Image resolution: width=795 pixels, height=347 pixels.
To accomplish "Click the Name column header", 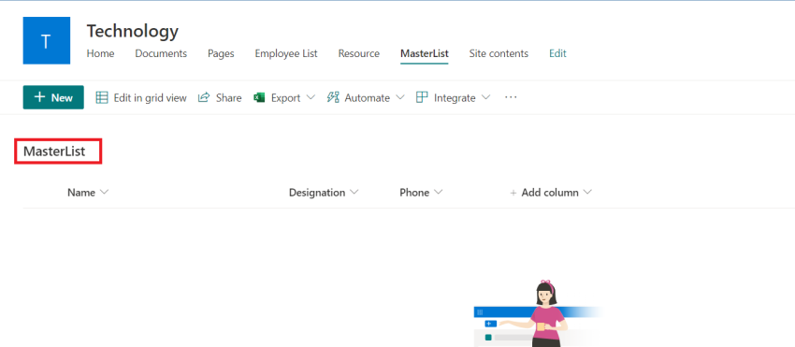I will coord(81,193).
